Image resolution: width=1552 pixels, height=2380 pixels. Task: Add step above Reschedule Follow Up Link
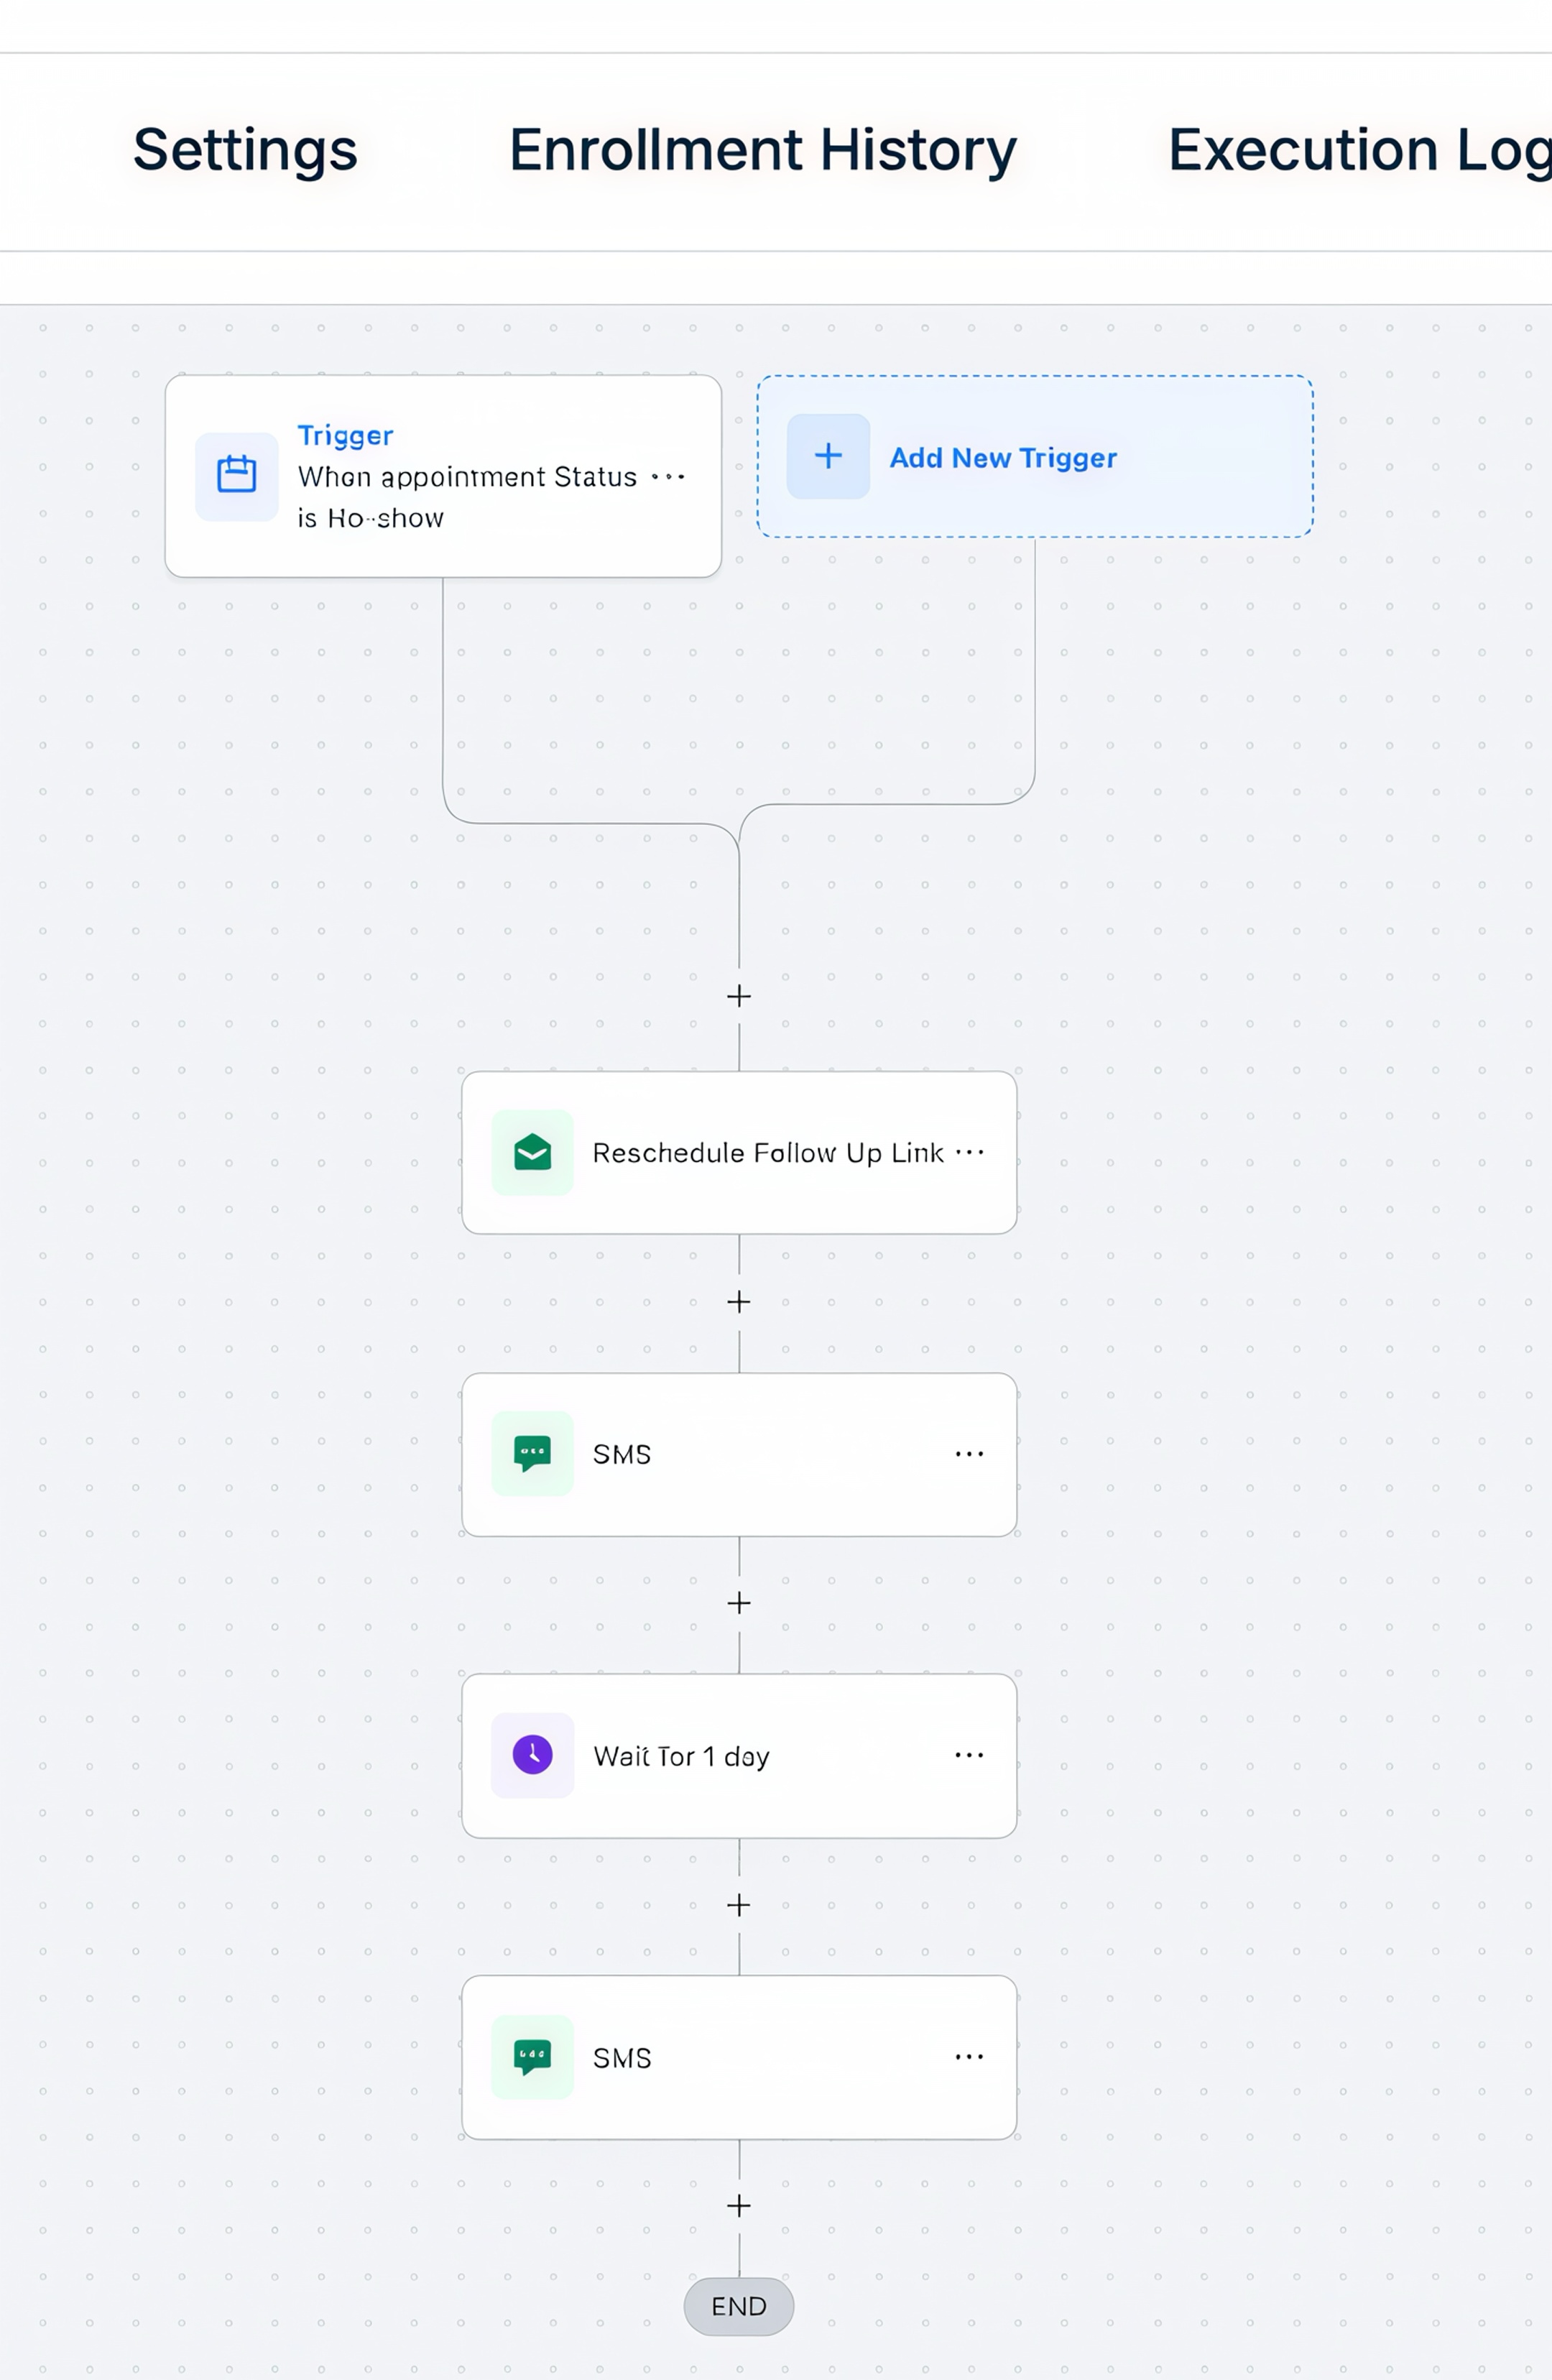[x=739, y=996]
